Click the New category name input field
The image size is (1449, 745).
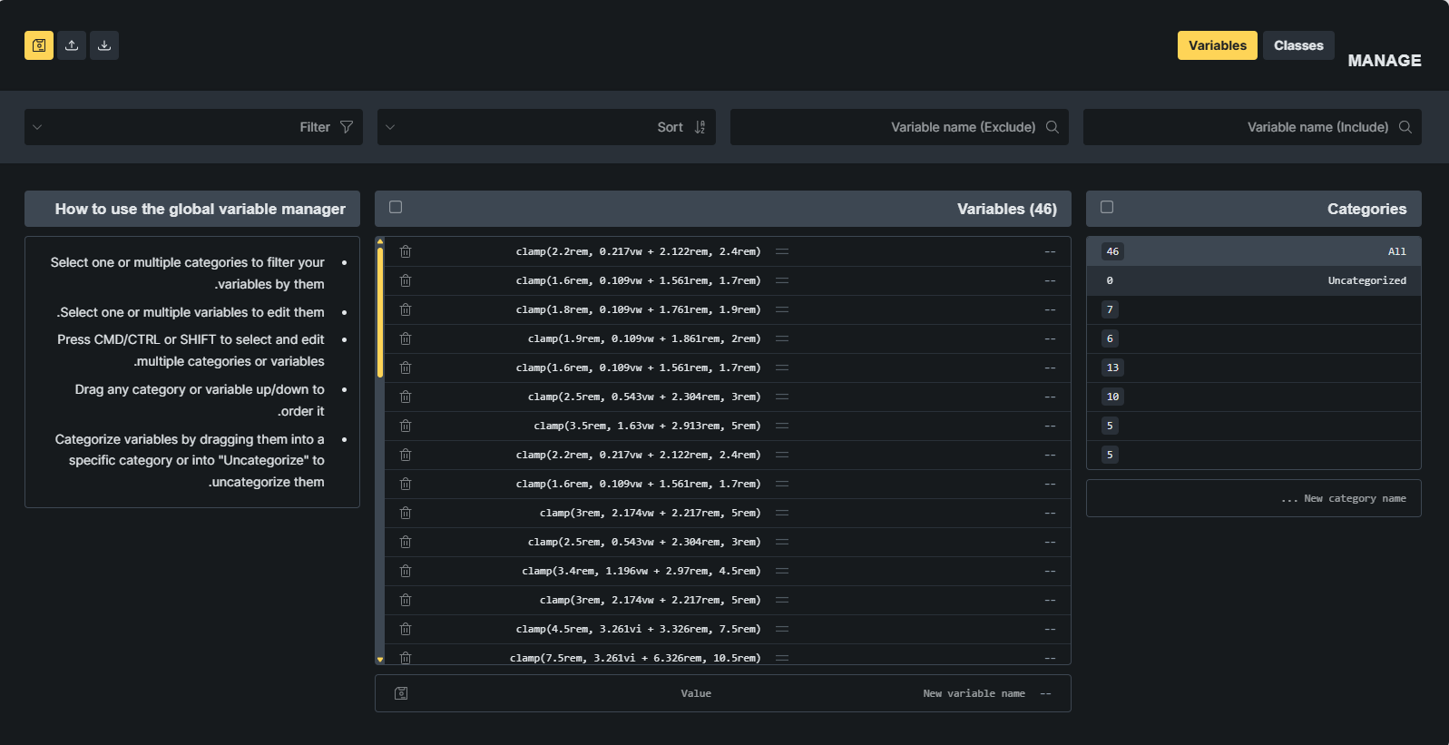click(x=1253, y=498)
